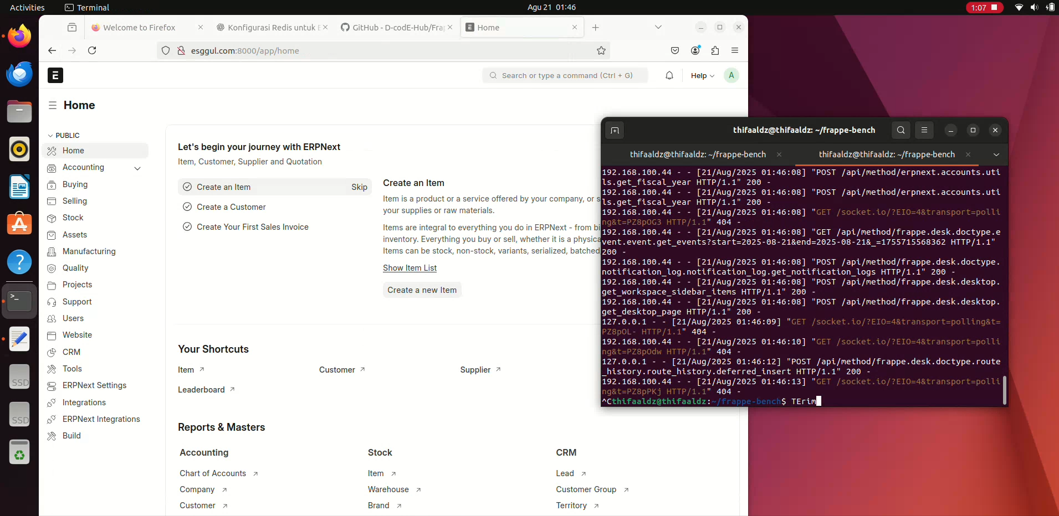Image resolution: width=1059 pixels, height=516 pixels.
Task: Open Files from the Ubuntu dock
Action: click(19, 112)
